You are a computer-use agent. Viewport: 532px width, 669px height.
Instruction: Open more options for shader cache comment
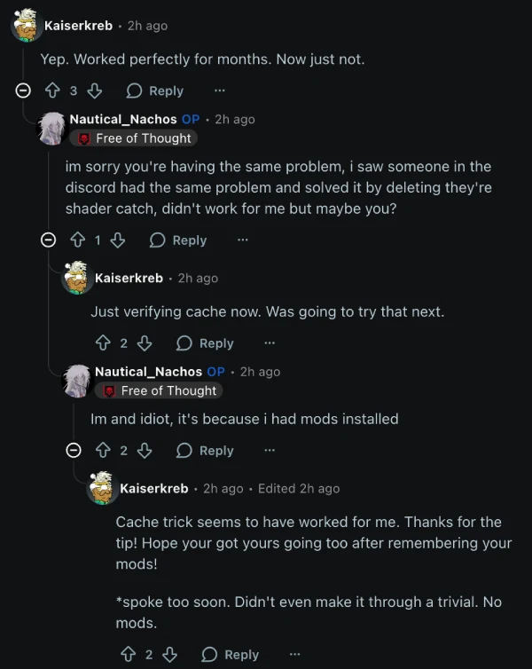(x=243, y=240)
